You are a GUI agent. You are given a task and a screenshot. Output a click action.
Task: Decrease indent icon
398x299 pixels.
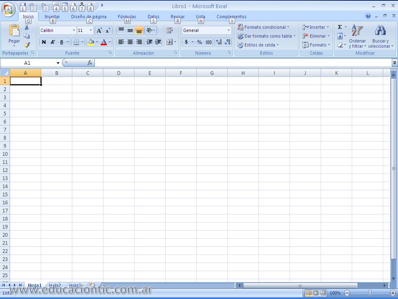pyautogui.click(x=149, y=42)
